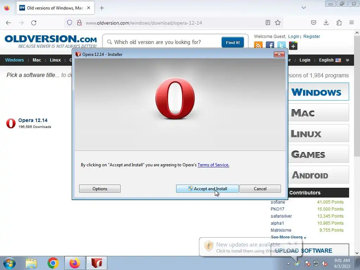Open the Windows category banner

tap(319, 92)
